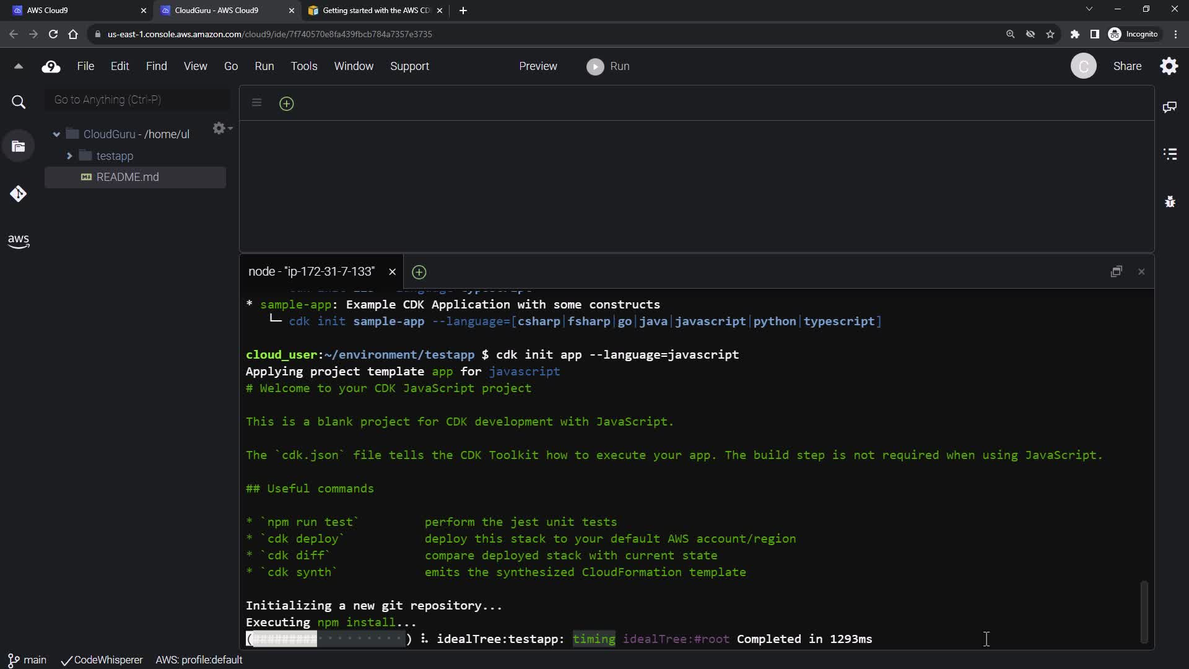Viewport: 1189px width, 669px height.
Task: Open the Debugger bug icon
Action: (x=1169, y=201)
